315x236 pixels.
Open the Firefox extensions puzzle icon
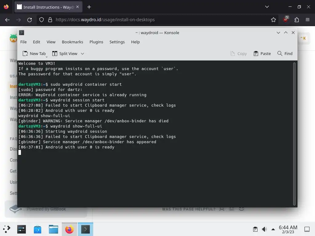point(297,20)
